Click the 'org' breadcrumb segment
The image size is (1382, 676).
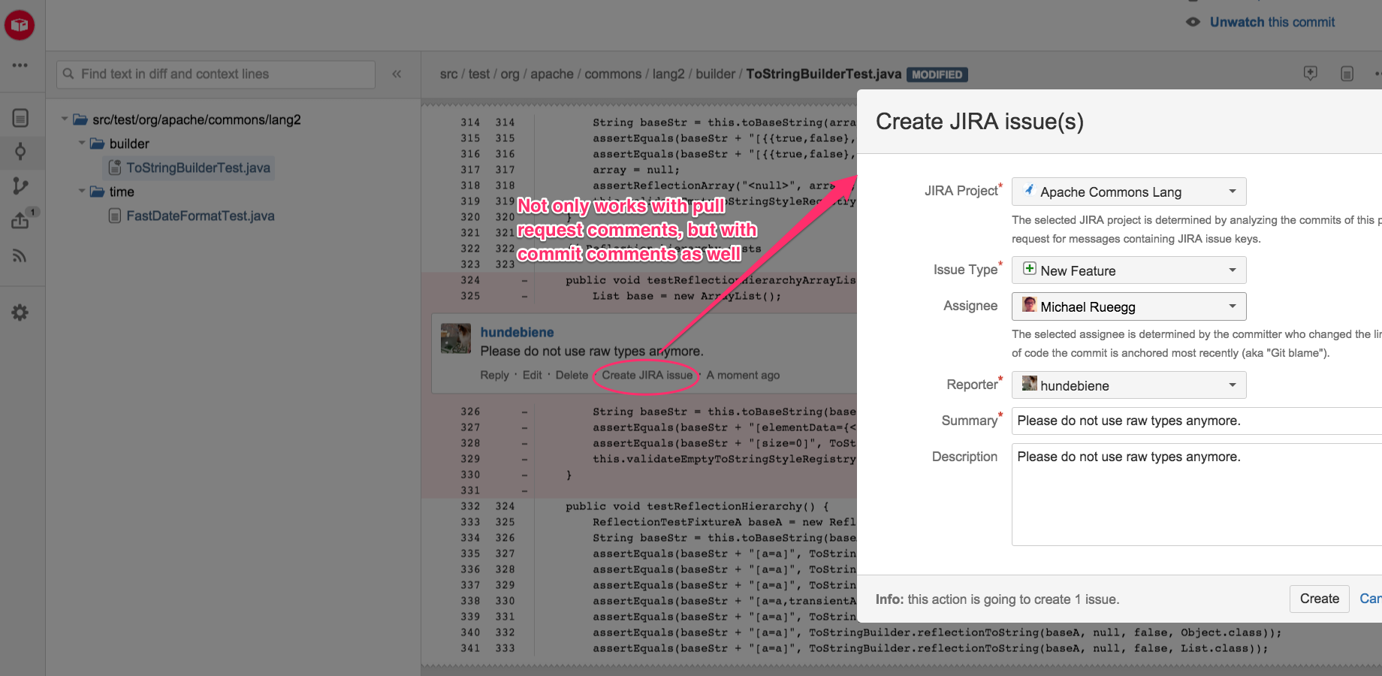[x=510, y=74]
